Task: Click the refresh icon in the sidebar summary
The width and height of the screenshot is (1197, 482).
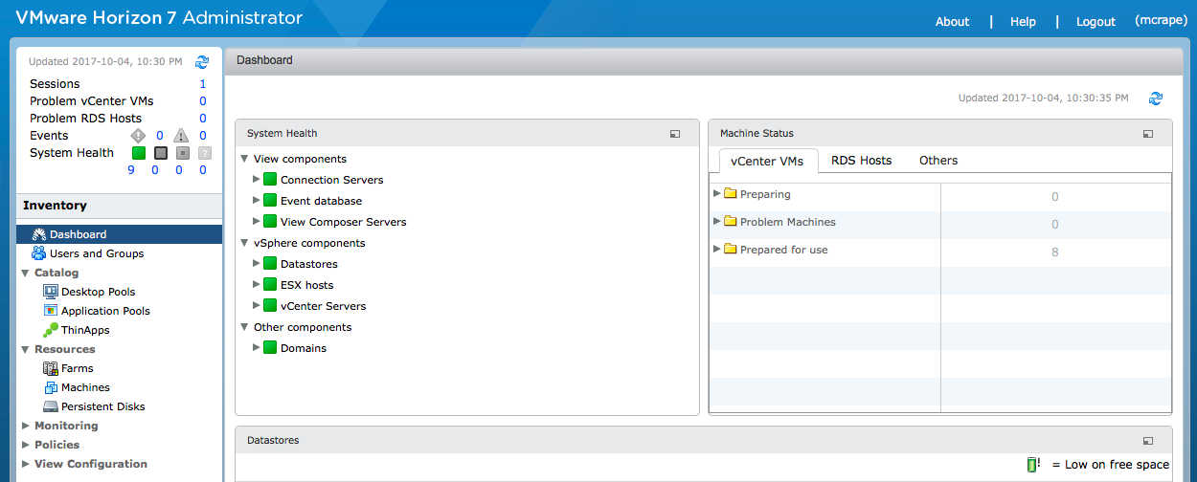Action: [x=202, y=62]
